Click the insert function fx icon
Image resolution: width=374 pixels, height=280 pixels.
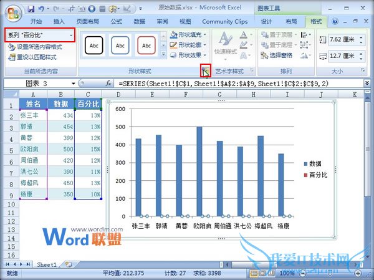click(108, 84)
